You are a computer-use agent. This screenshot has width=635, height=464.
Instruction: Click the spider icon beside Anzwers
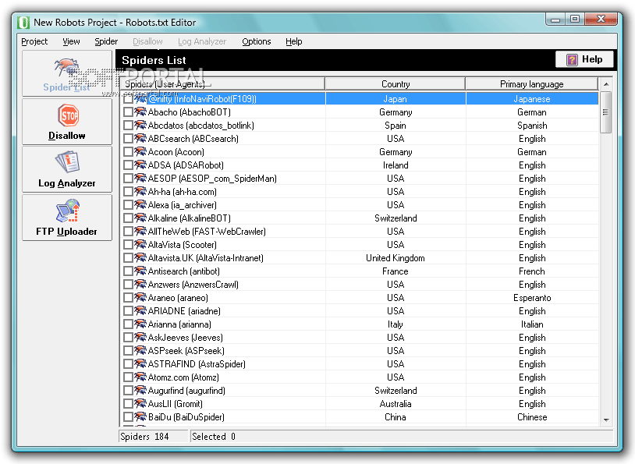(140, 284)
